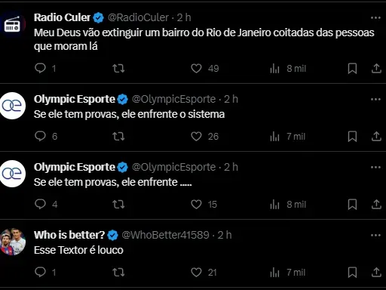
Task: Like the Radio Culer tweet
Action: (x=196, y=69)
